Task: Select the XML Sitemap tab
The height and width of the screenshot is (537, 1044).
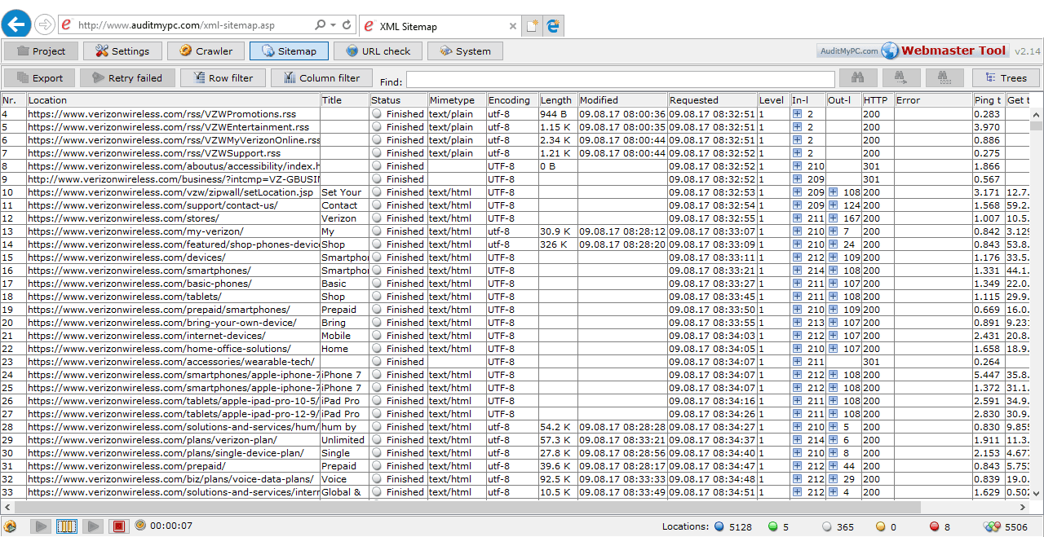Action: pos(440,26)
